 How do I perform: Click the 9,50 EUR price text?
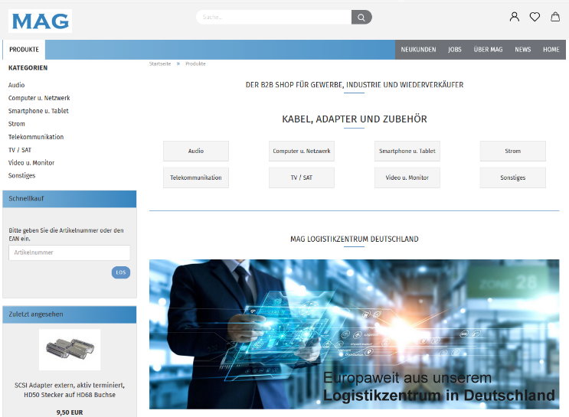tap(70, 412)
